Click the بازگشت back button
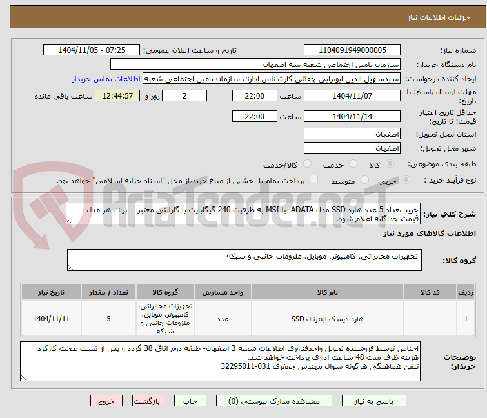This screenshot has height=418, width=487. [148, 401]
